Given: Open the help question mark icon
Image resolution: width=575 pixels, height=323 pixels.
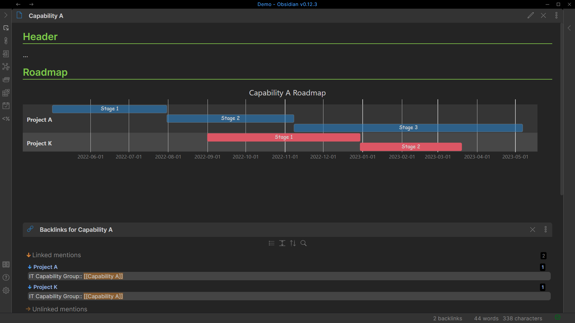Looking at the screenshot, I should 6,278.
